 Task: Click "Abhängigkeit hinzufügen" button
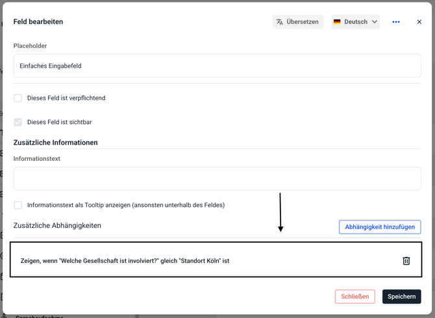click(x=380, y=227)
